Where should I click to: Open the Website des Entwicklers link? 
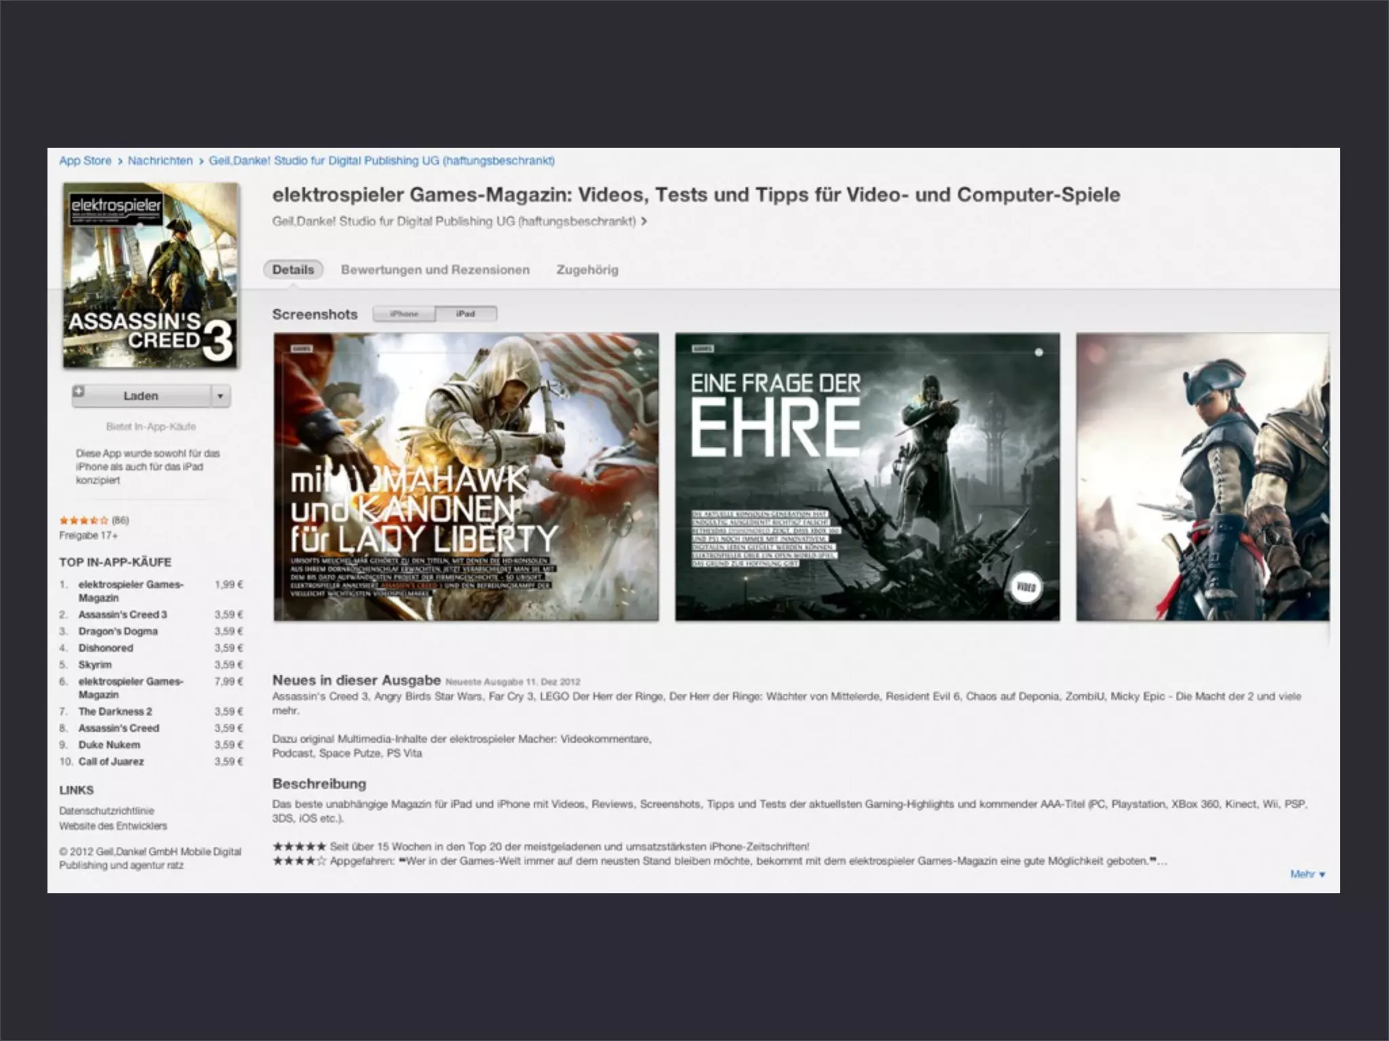click(113, 826)
